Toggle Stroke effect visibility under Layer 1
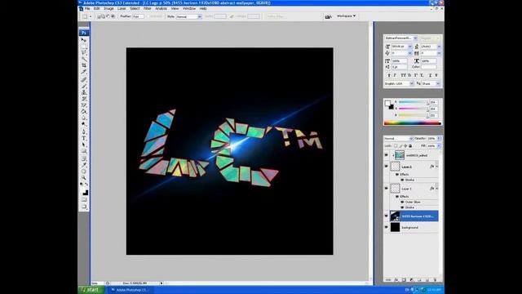The height and width of the screenshot is (294, 522). 402,207
